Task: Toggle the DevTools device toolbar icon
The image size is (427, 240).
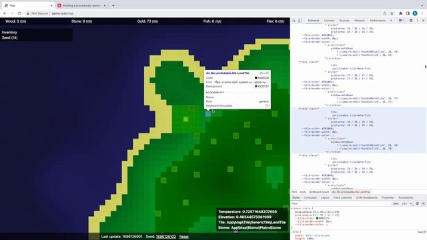Action: [x=300, y=21]
